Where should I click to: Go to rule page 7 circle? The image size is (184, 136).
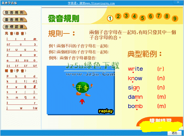[159, 16]
